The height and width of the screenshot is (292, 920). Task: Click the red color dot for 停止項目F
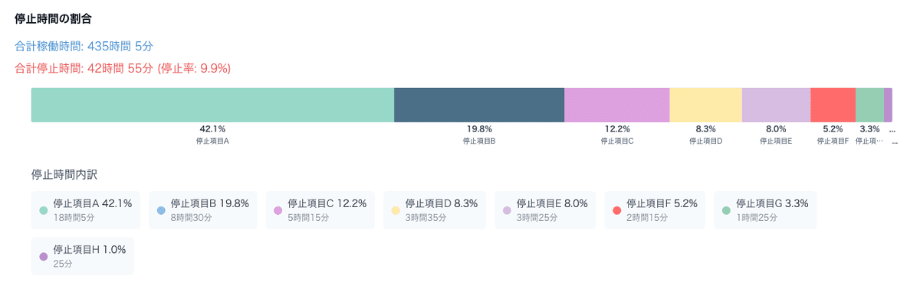617,210
